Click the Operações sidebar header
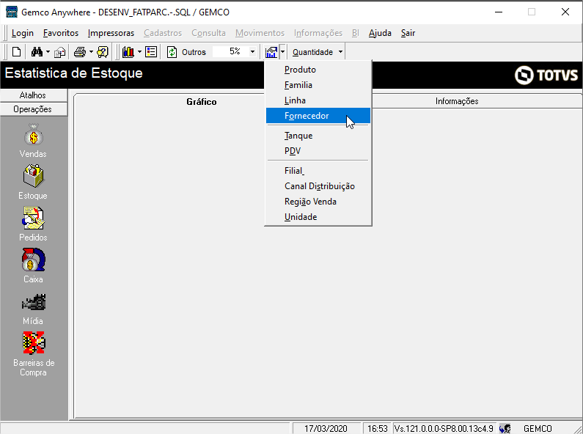583x434 pixels. pyautogui.click(x=34, y=109)
